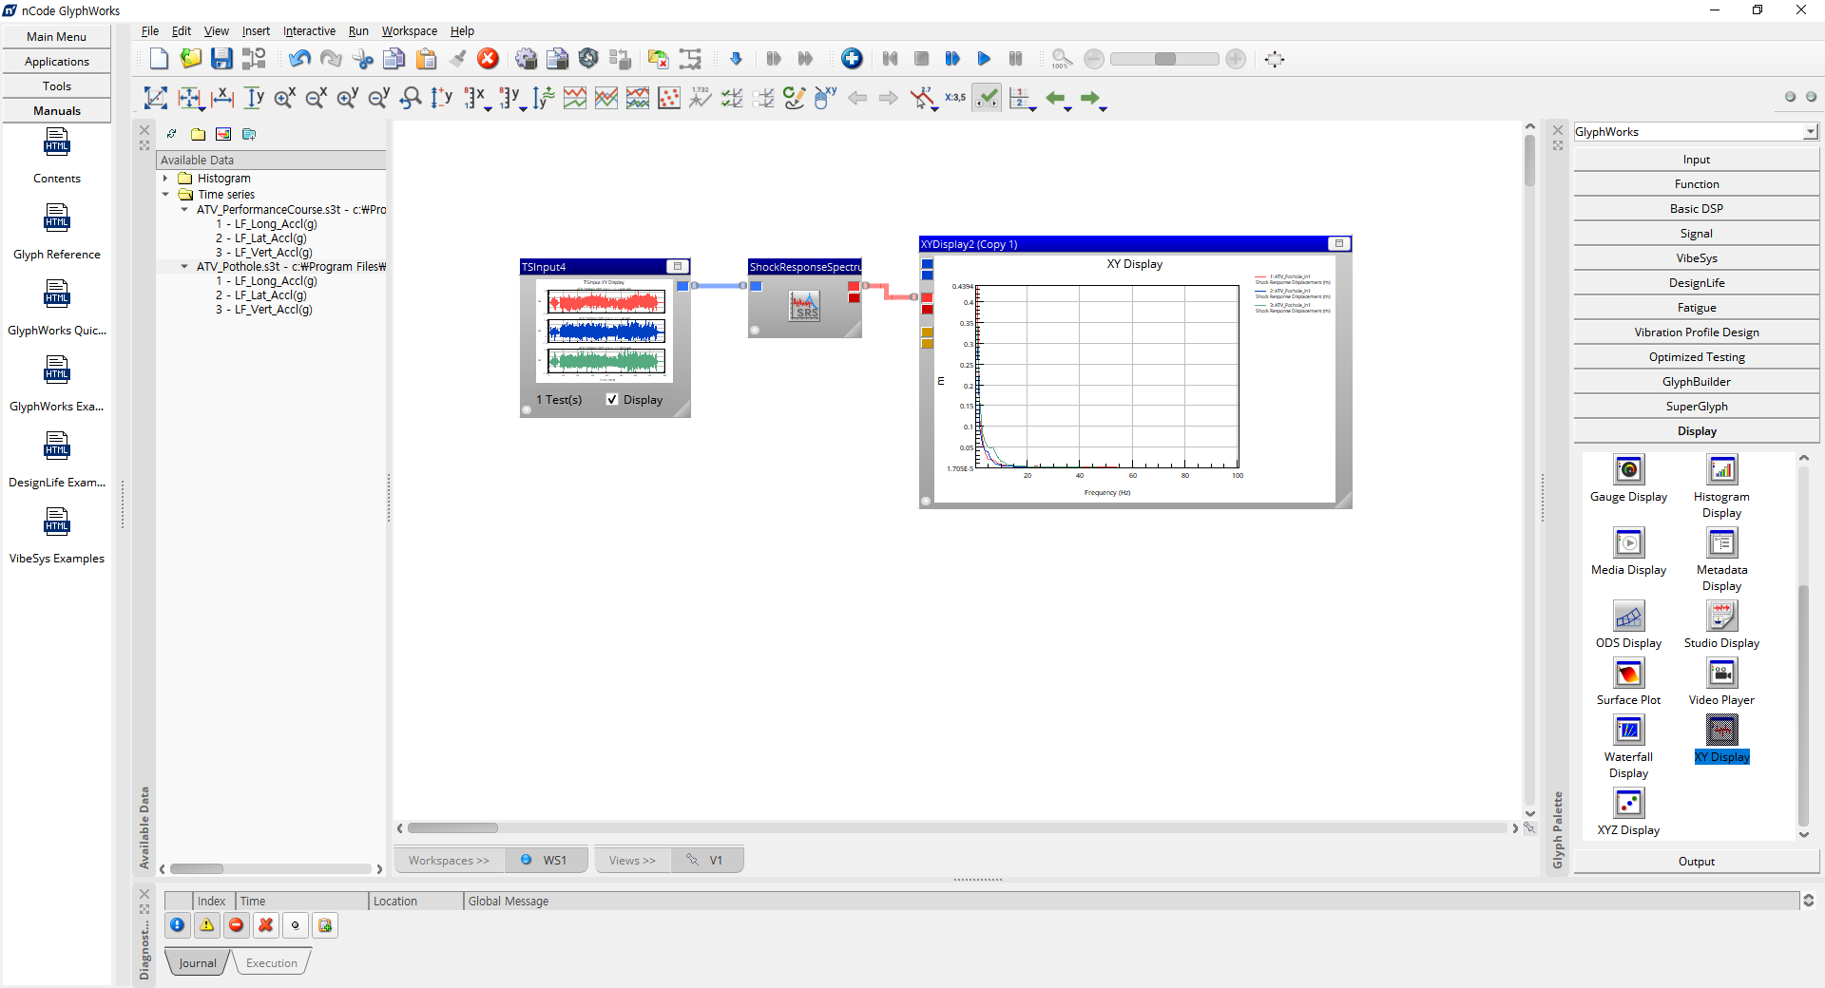This screenshot has height=988, width=1825.
Task: Open the Views >> list
Action: tap(632, 861)
